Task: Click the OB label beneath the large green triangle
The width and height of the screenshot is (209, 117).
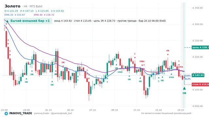Action: tap(184, 93)
